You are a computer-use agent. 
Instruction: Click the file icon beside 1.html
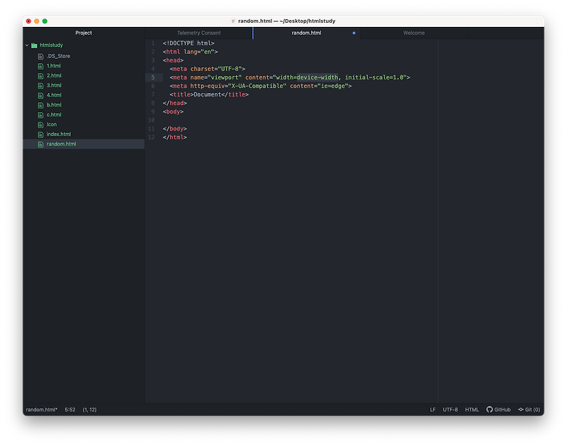pyautogui.click(x=42, y=65)
